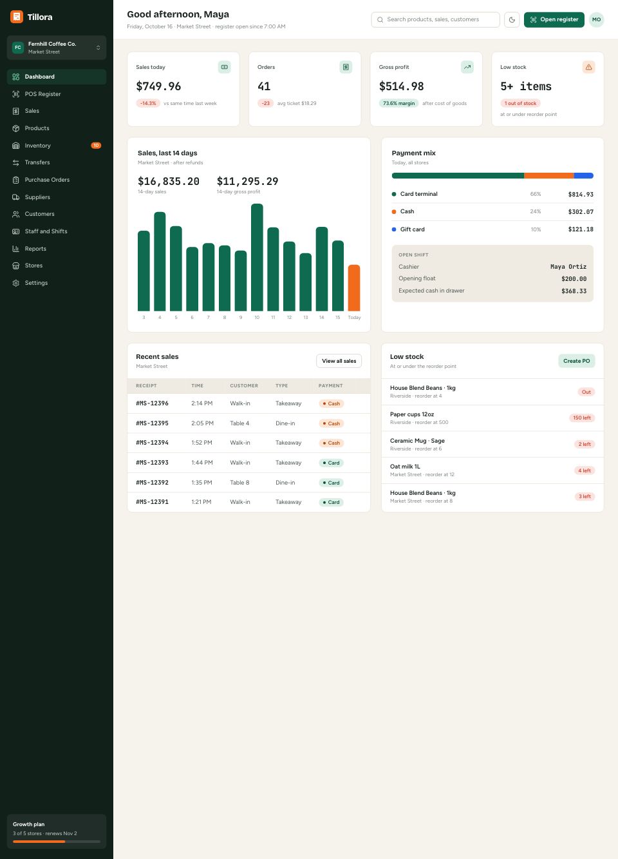Click the Transfers arrows icon
This screenshot has height=859, width=618.
click(16, 162)
